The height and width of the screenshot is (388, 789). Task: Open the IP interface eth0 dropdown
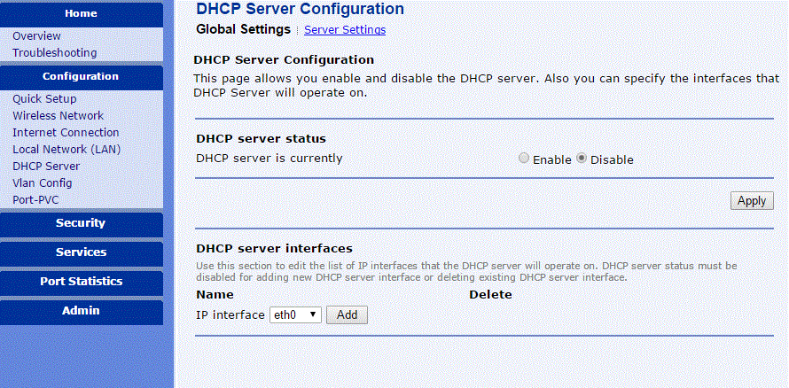pos(295,314)
